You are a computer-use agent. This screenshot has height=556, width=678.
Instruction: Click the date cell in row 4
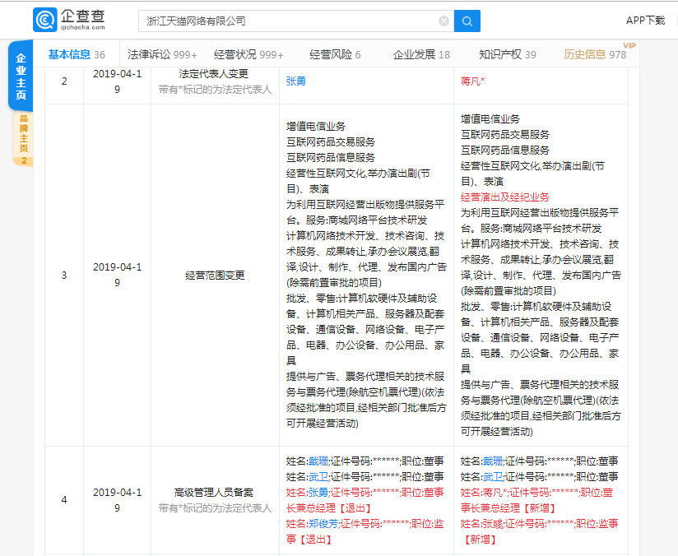tap(117, 500)
